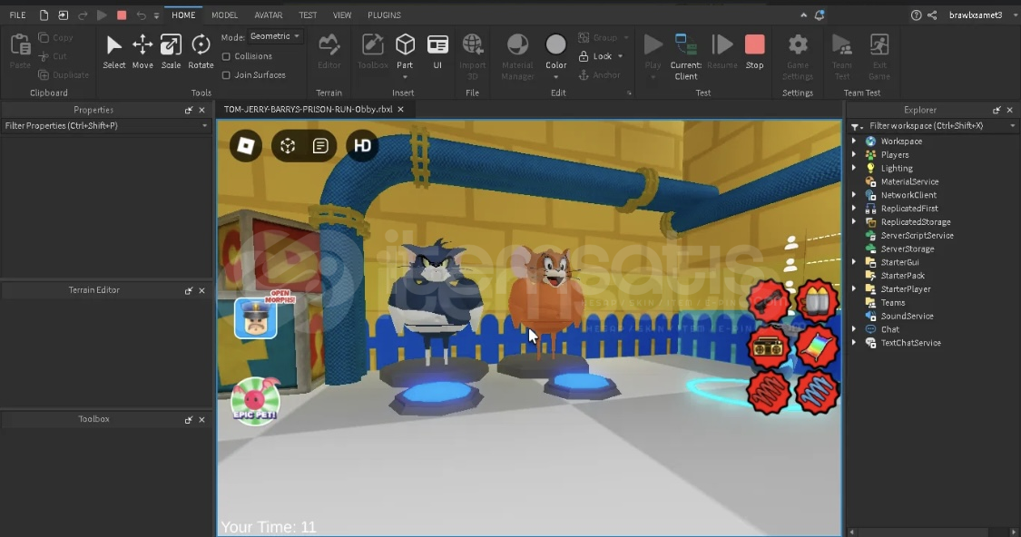Expand the StarterGui node

tap(854, 261)
